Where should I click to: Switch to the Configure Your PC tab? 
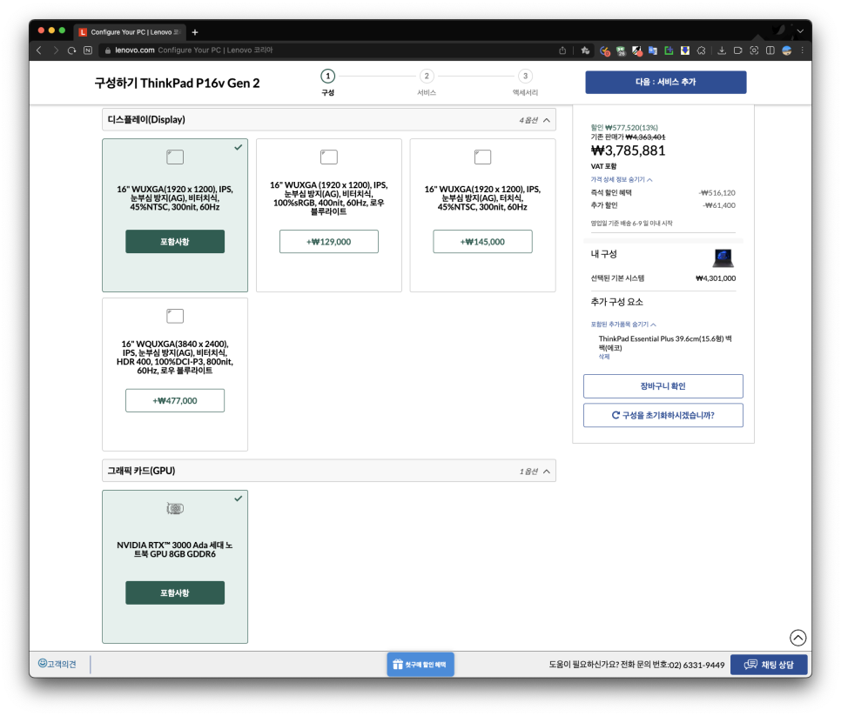coord(131,32)
